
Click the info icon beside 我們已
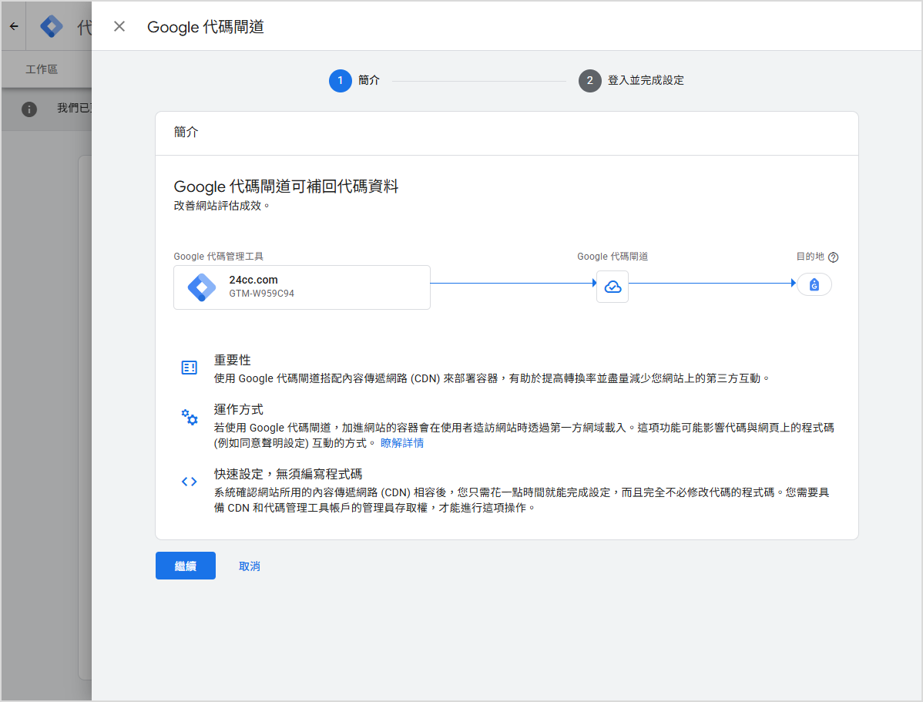pos(29,109)
